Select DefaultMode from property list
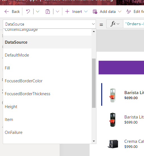 [x=47, y=55]
